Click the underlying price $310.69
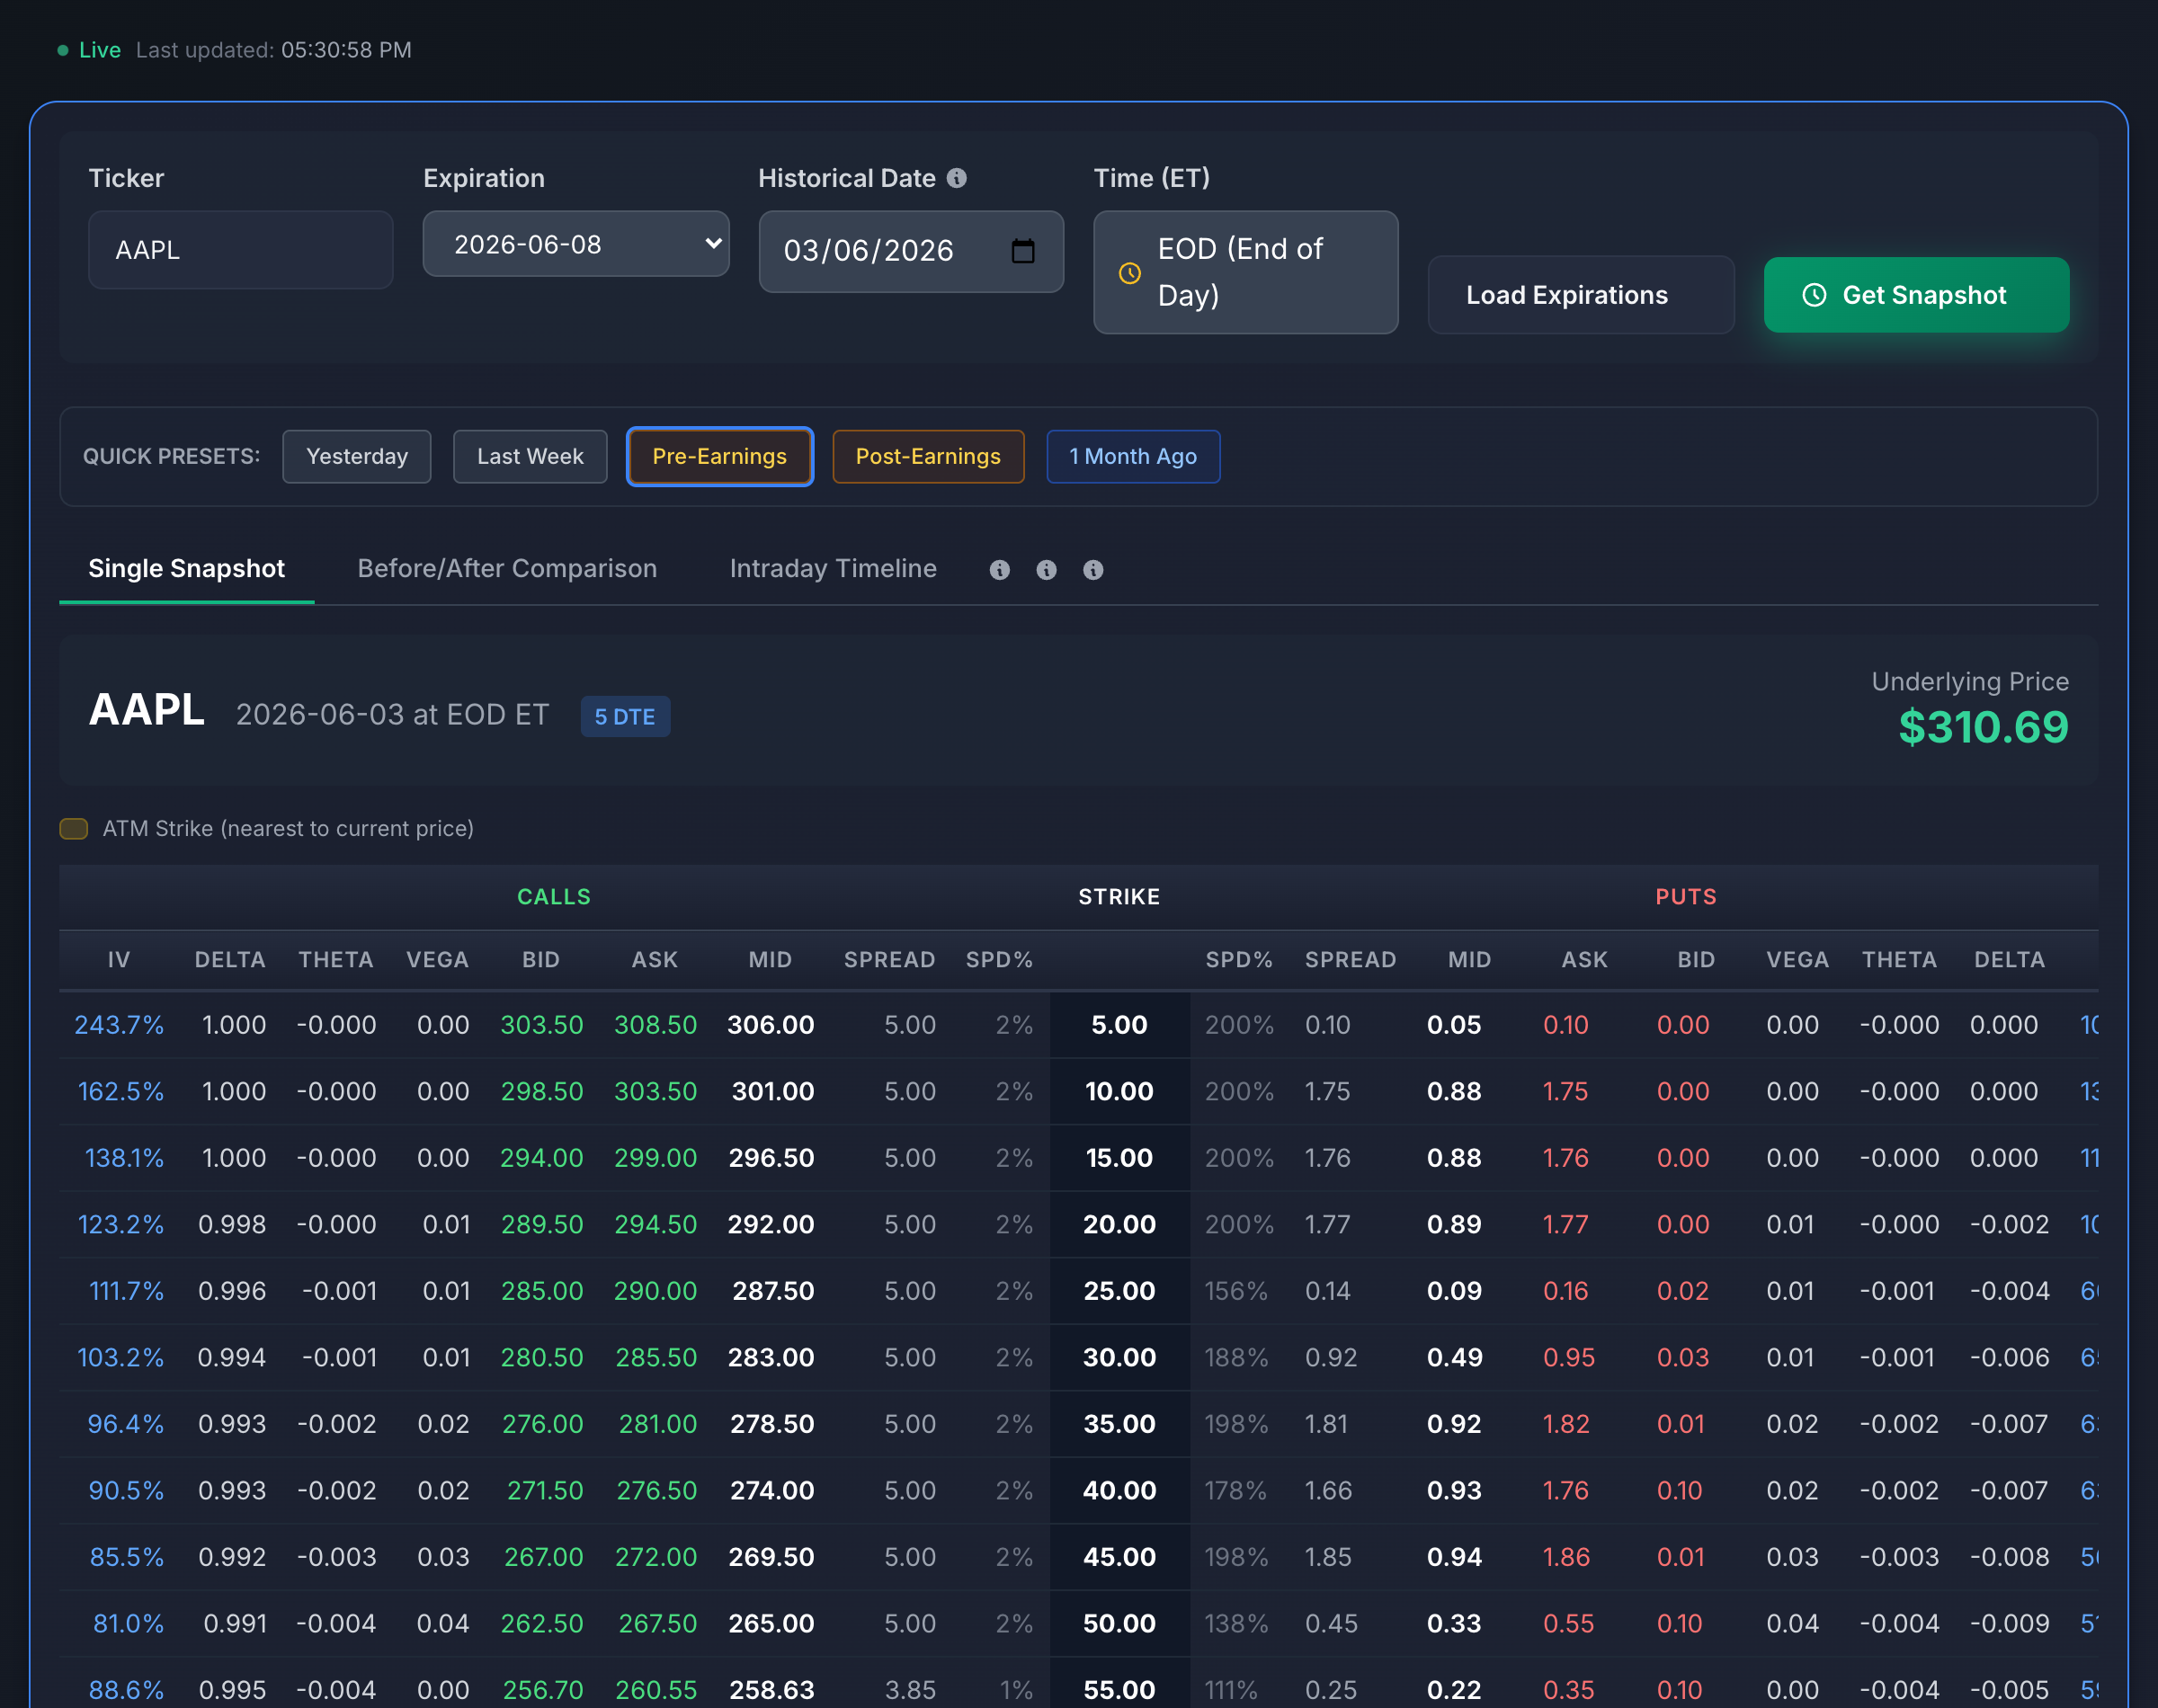 [x=1983, y=727]
